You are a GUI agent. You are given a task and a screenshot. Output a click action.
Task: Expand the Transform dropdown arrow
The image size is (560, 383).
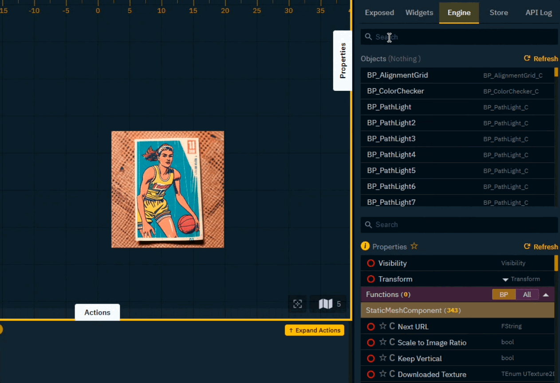tap(505, 280)
